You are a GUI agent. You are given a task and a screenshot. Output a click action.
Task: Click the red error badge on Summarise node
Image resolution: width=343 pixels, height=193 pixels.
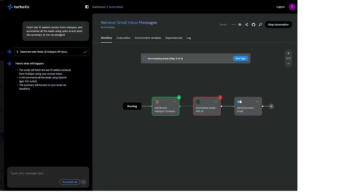coord(220,98)
